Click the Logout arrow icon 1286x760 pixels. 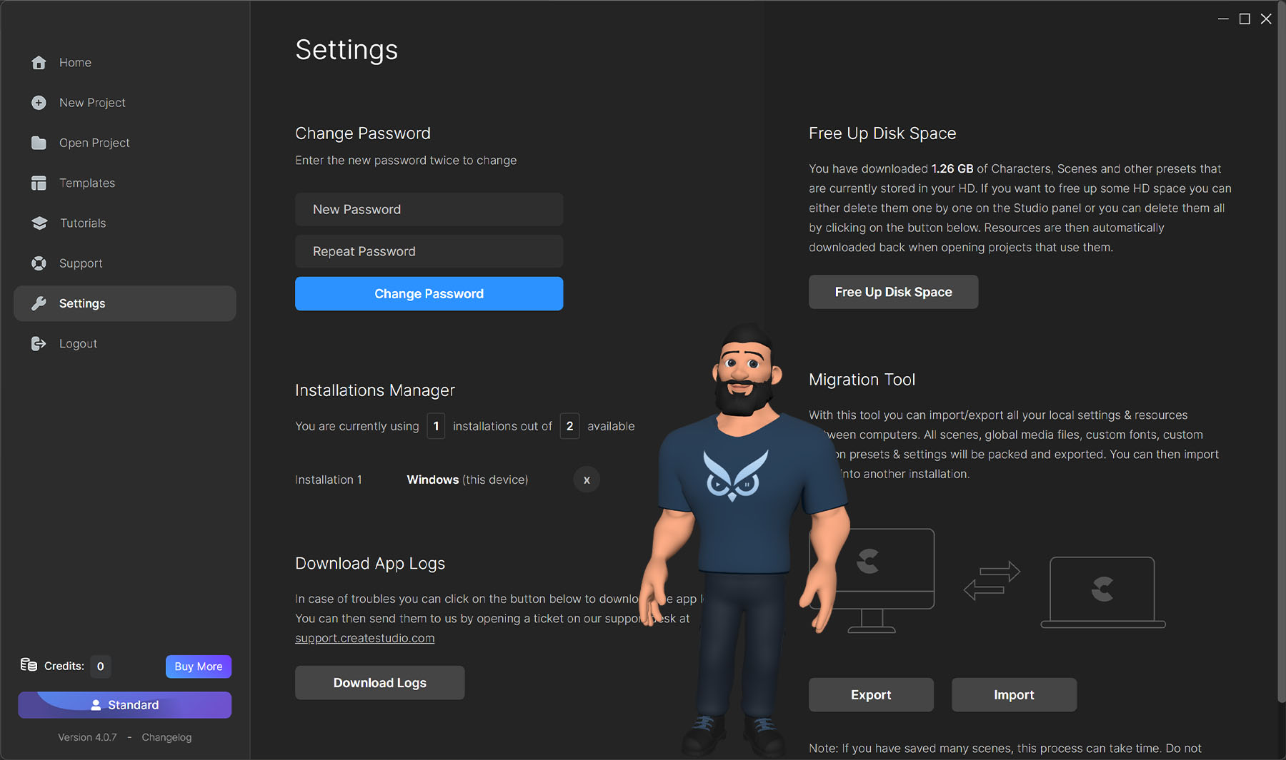(x=39, y=344)
